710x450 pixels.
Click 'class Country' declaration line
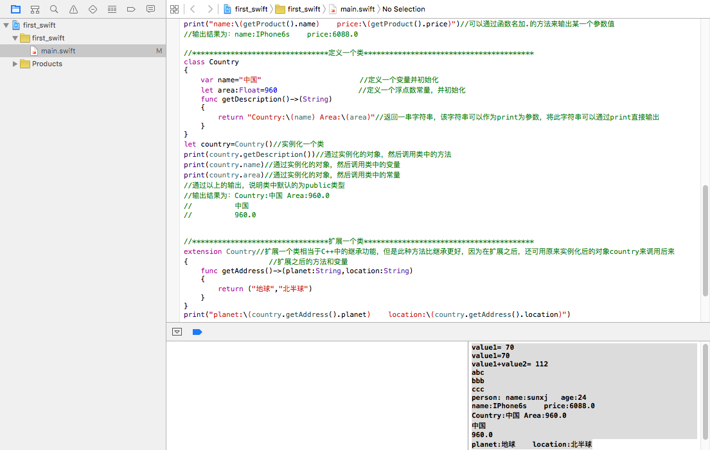[211, 62]
